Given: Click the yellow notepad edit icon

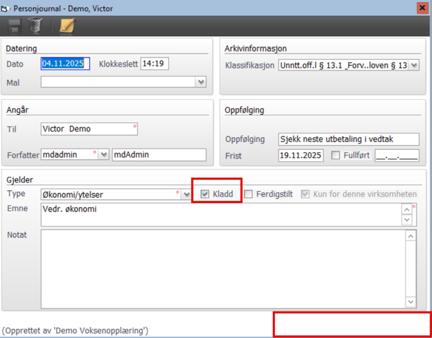Looking at the screenshot, I should (66, 25).
